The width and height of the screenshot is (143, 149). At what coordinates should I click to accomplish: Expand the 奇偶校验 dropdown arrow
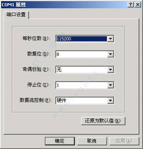pos(110,70)
